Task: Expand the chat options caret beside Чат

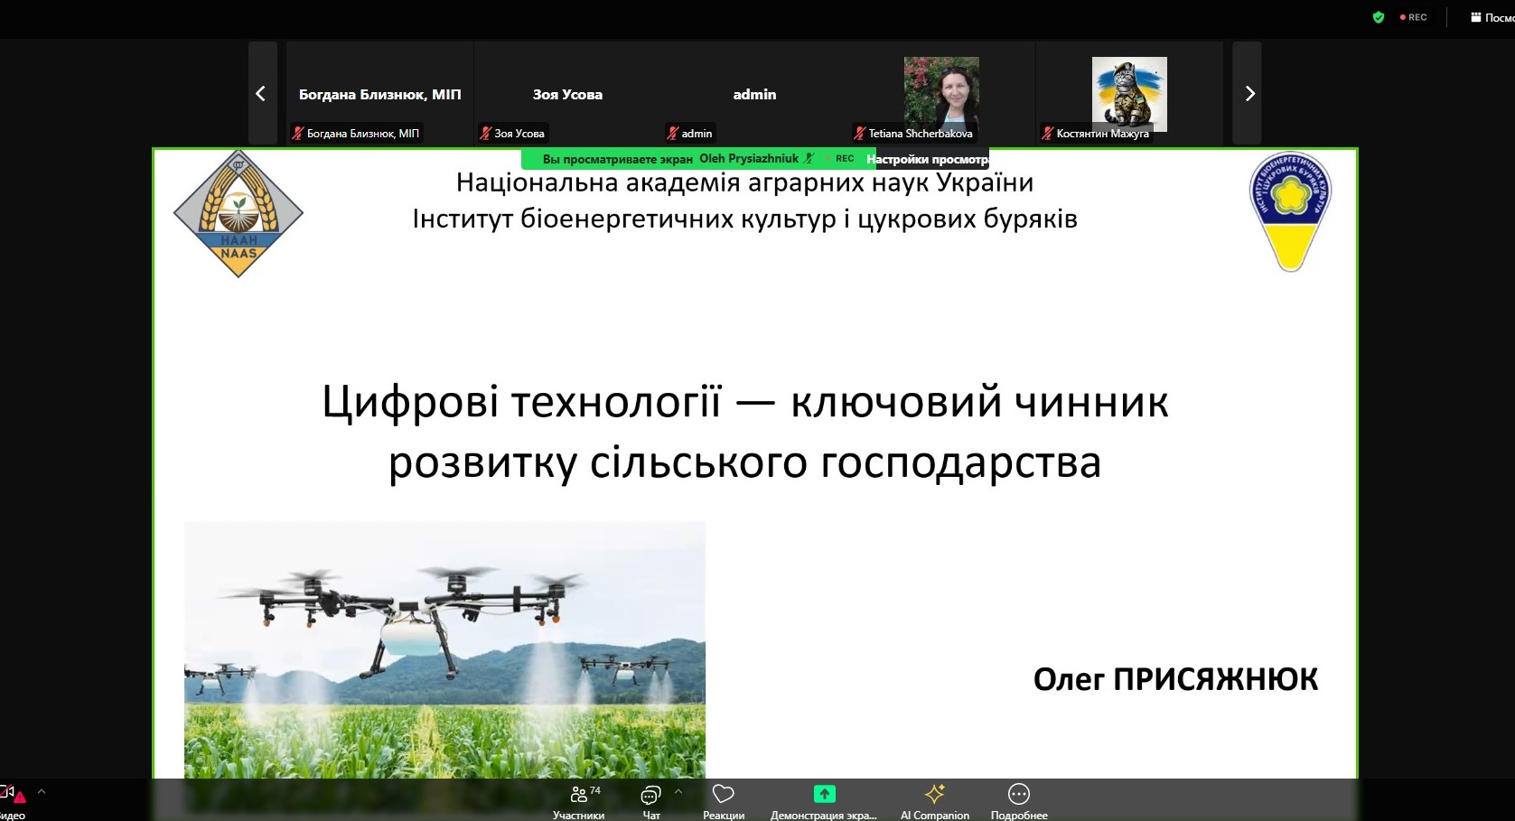Action: pyautogui.click(x=678, y=792)
